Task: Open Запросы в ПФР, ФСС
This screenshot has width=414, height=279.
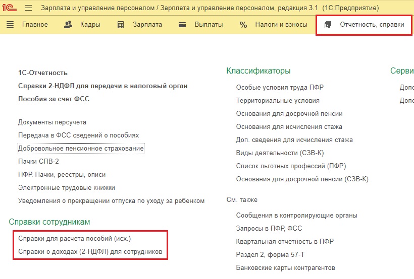Action: (269, 229)
